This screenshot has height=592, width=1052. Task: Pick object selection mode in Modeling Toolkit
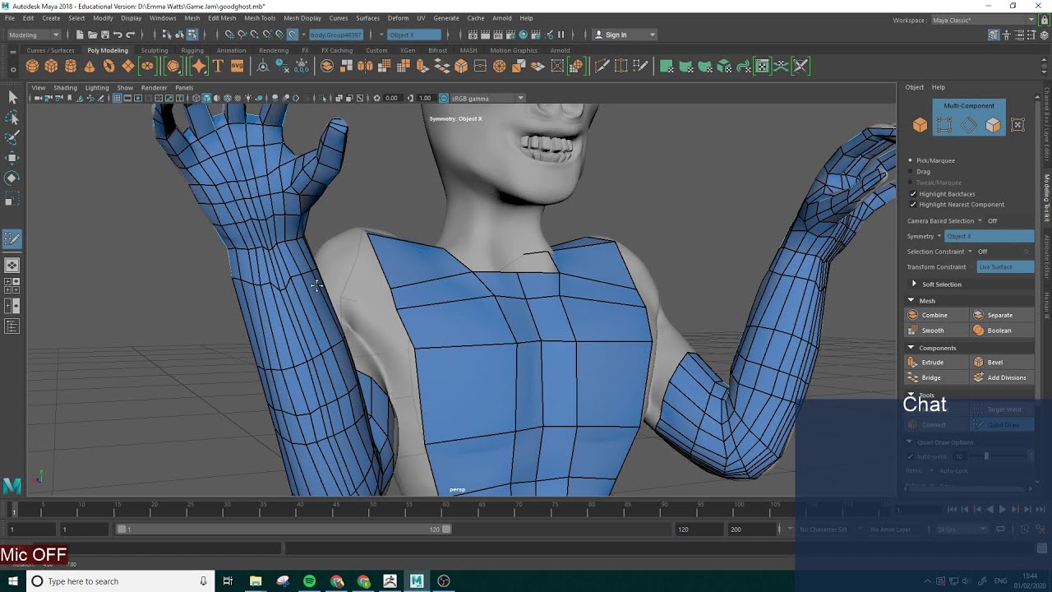tap(920, 125)
